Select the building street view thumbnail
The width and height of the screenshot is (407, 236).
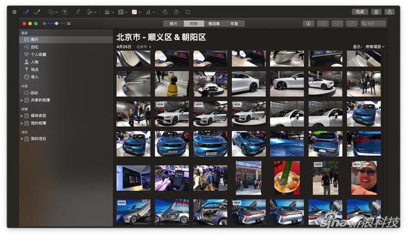249,178
